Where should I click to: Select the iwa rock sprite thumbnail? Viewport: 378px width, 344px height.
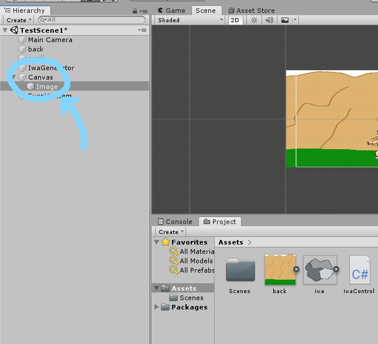coord(319,270)
